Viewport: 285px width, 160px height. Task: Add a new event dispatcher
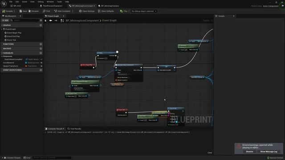coord(41,70)
